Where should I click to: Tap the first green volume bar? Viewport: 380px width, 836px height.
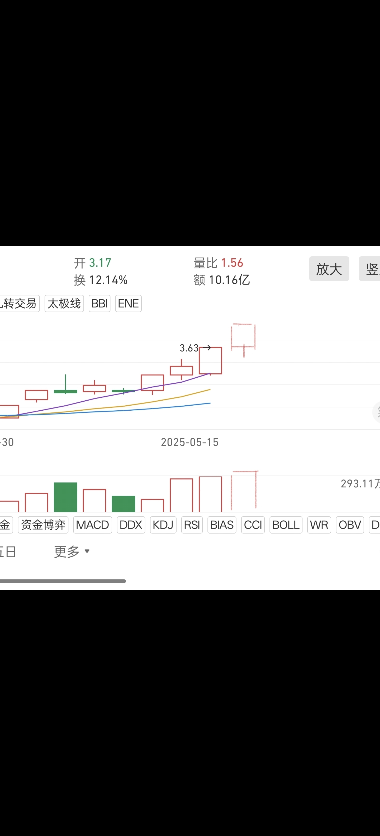tap(65, 497)
